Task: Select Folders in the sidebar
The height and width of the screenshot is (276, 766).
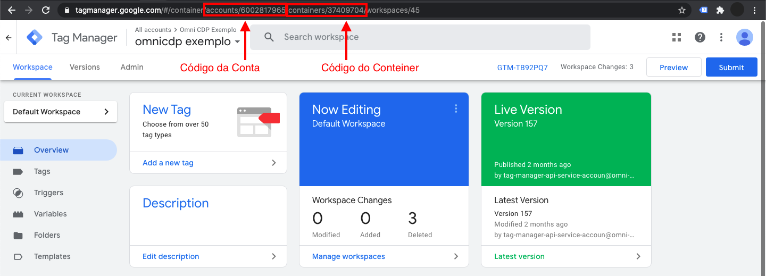Action: pos(59,235)
